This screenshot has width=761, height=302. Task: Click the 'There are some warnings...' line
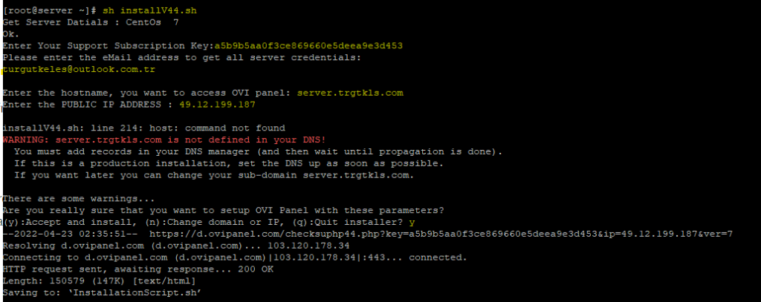[x=77, y=198]
